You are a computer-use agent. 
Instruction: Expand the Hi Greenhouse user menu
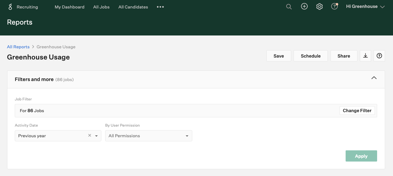click(x=365, y=7)
